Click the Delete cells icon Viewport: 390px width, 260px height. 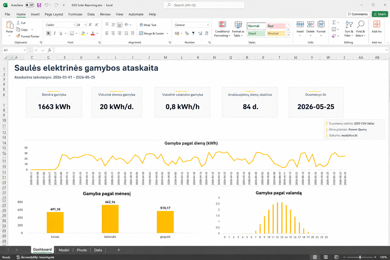(310, 24)
